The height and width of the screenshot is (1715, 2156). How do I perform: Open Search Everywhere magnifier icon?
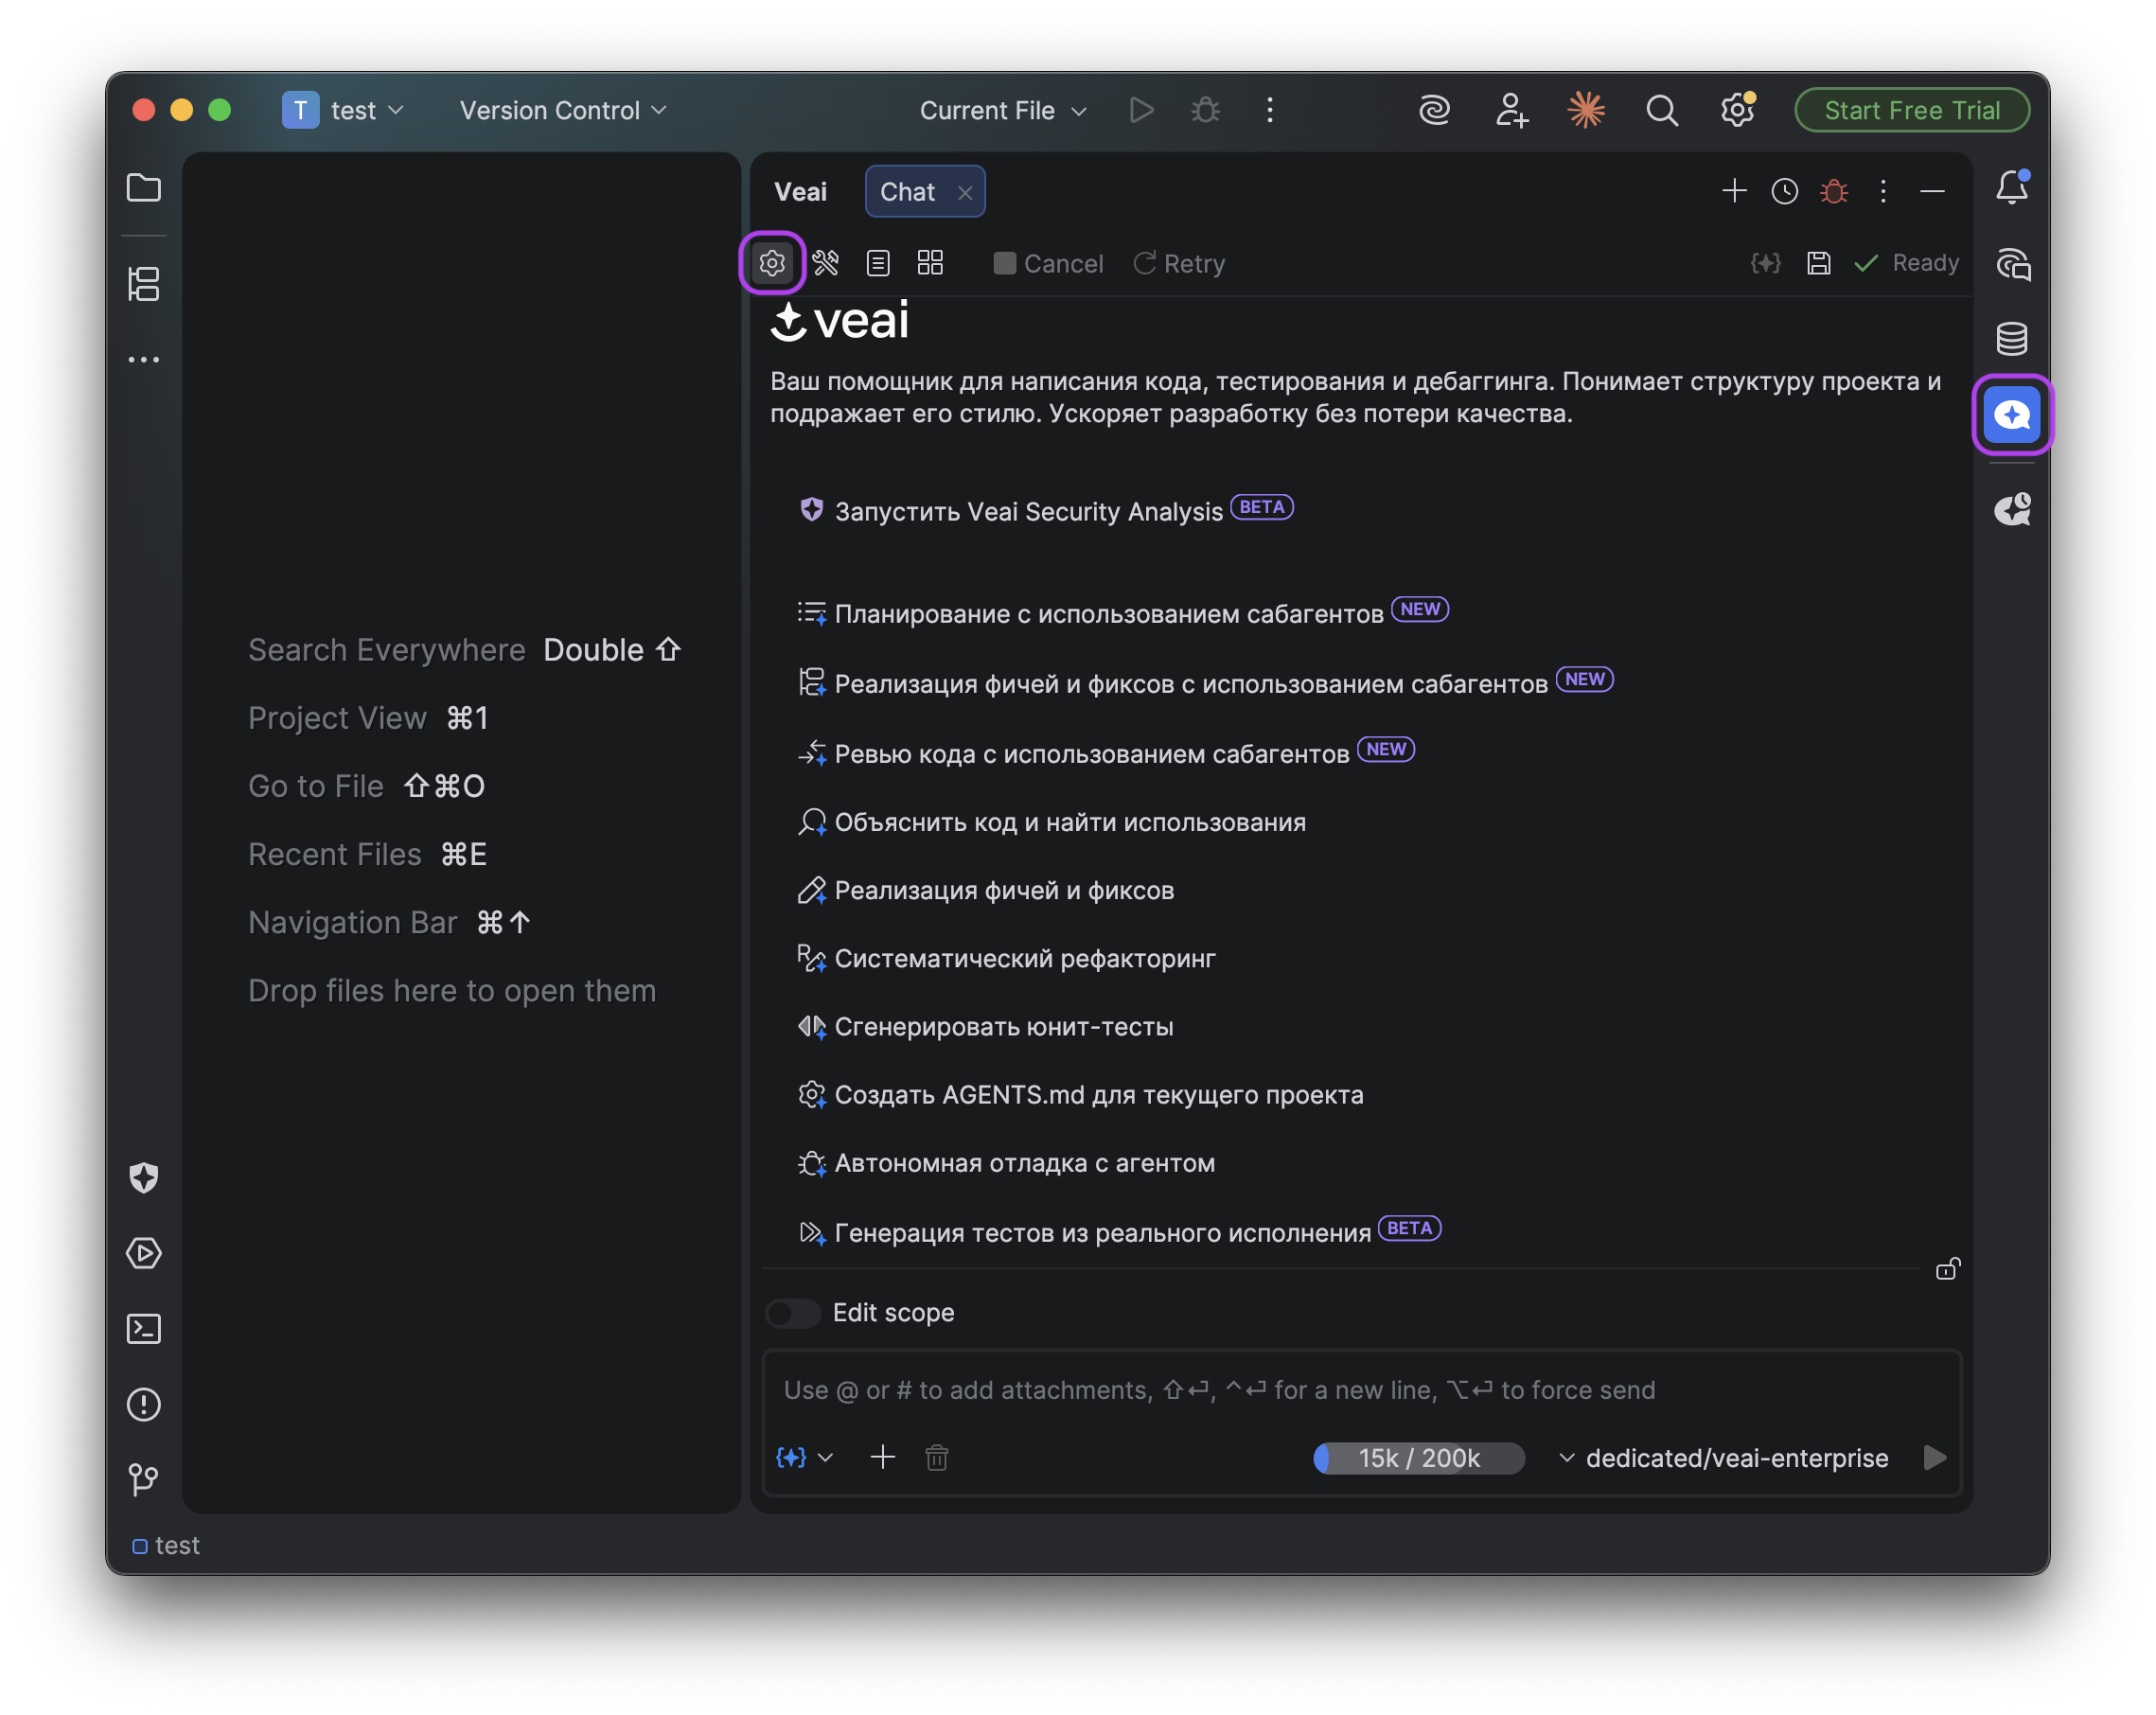click(x=1662, y=110)
